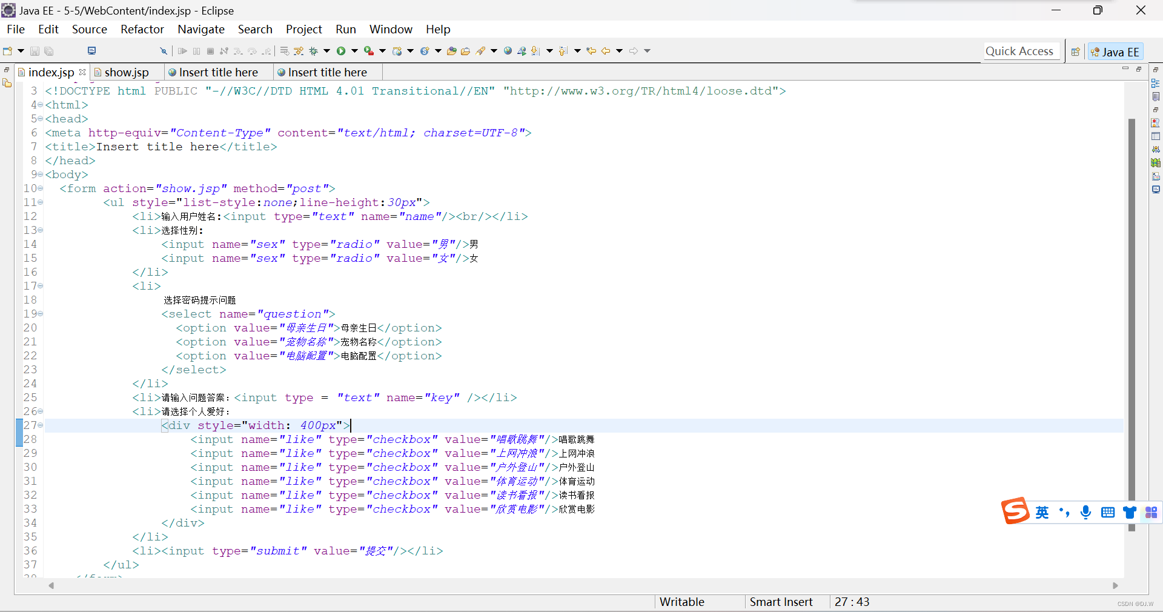Screen dimensions: 1163x612
Task: Collapse the body fold on line 9
Action: point(41,175)
